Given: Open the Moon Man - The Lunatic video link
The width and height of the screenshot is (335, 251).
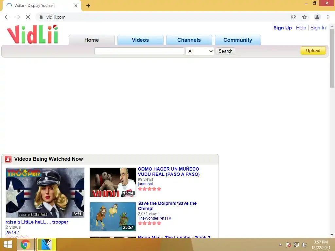Looking at the screenshot, I should (x=174, y=237).
